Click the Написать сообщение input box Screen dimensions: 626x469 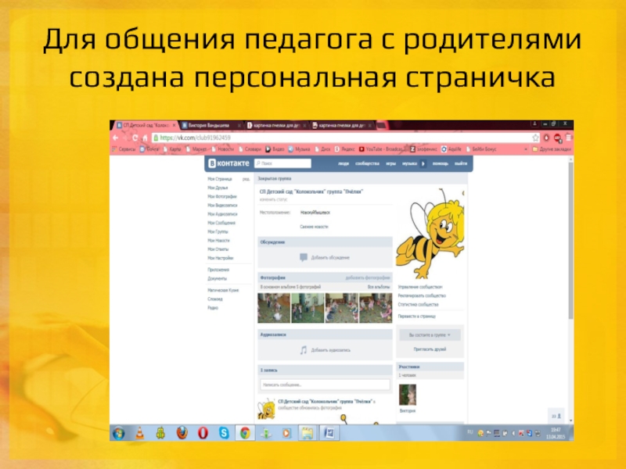point(325,385)
